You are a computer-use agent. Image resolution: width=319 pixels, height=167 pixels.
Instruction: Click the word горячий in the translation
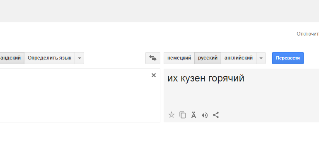[x=227, y=79]
